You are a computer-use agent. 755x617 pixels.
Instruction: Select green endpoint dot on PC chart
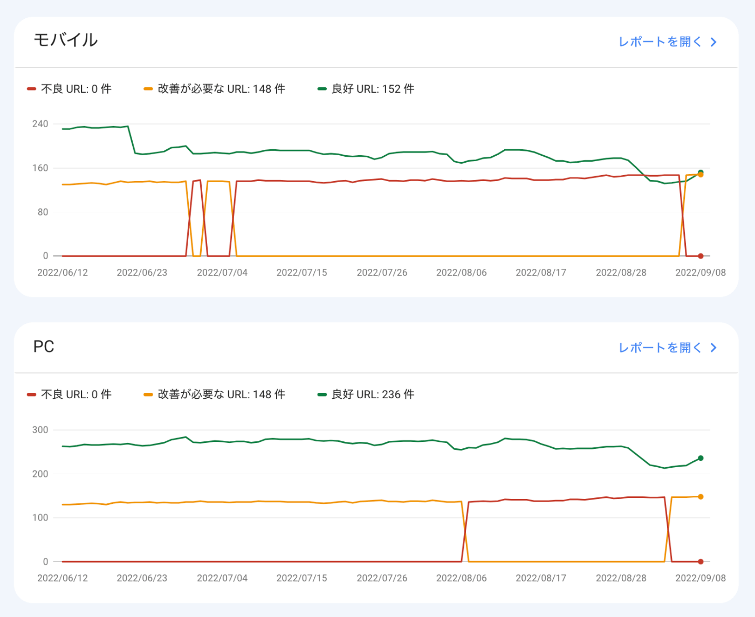(701, 458)
